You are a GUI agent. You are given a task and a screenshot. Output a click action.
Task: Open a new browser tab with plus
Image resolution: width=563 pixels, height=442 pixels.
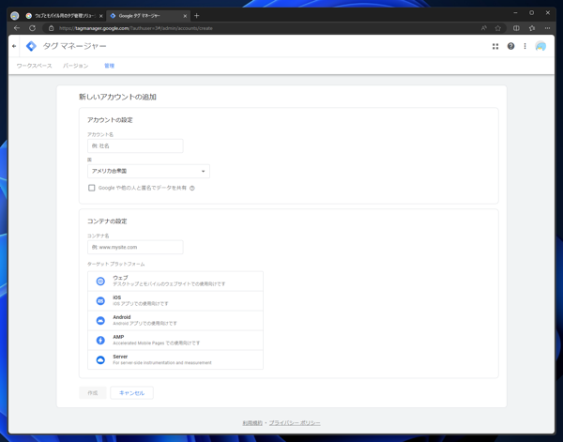(x=196, y=16)
